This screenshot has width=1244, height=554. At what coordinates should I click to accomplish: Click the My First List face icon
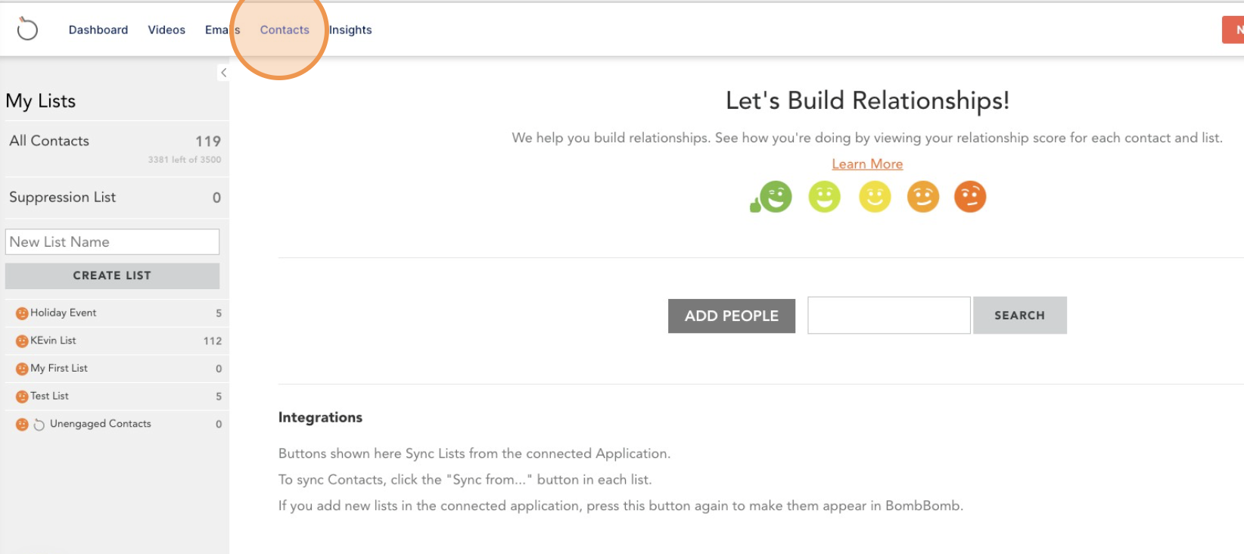point(22,369)
